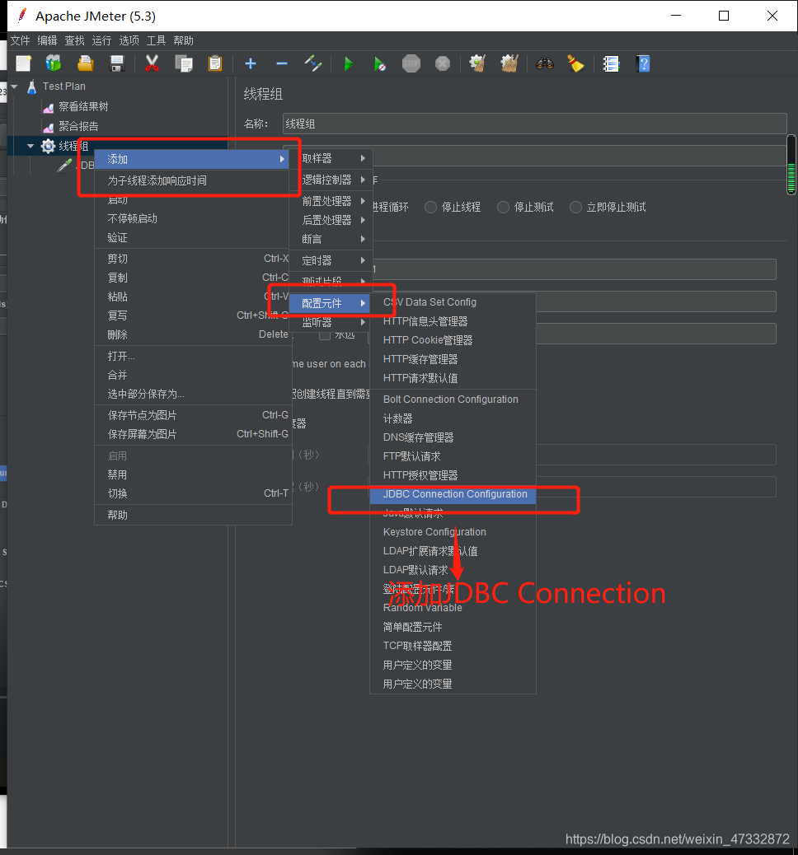Choose 为子线程添加响应时间 in context menu

191,180
